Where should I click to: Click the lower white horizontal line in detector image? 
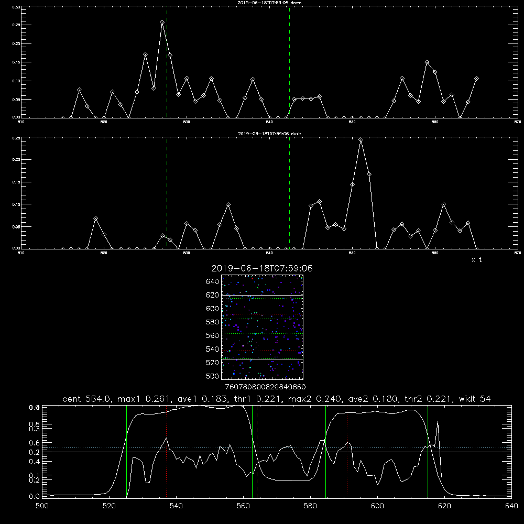coord(262,359)
